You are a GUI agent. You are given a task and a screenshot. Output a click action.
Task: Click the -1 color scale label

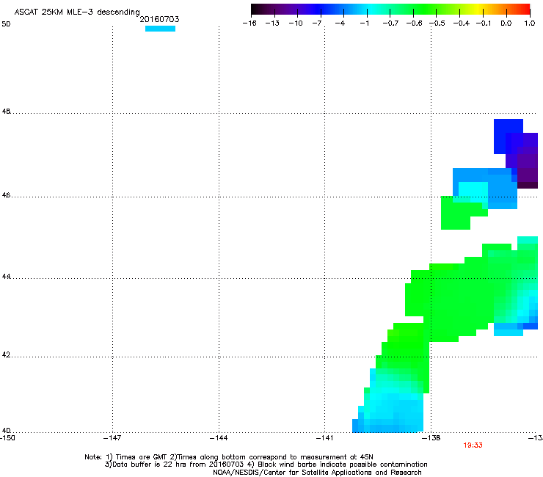pyautogui.click(x=364, y=23)
